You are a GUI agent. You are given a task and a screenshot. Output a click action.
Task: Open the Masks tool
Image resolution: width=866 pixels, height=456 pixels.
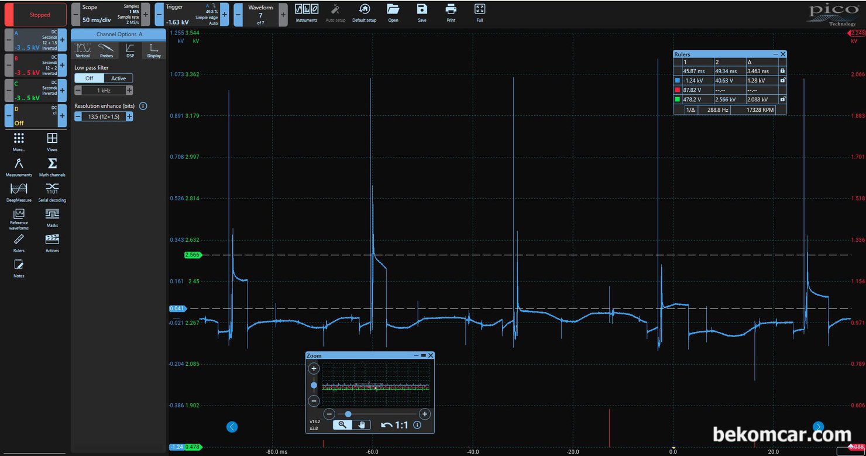[52, 217]
